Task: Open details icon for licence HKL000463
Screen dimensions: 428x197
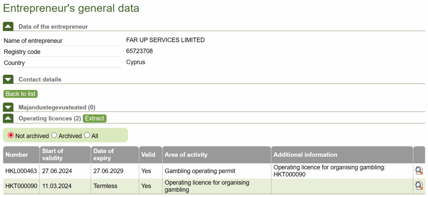Action: (x=419, y=170)
